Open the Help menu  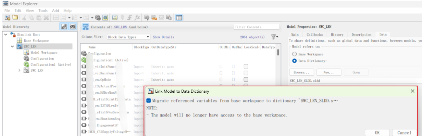tap(68, 11)
